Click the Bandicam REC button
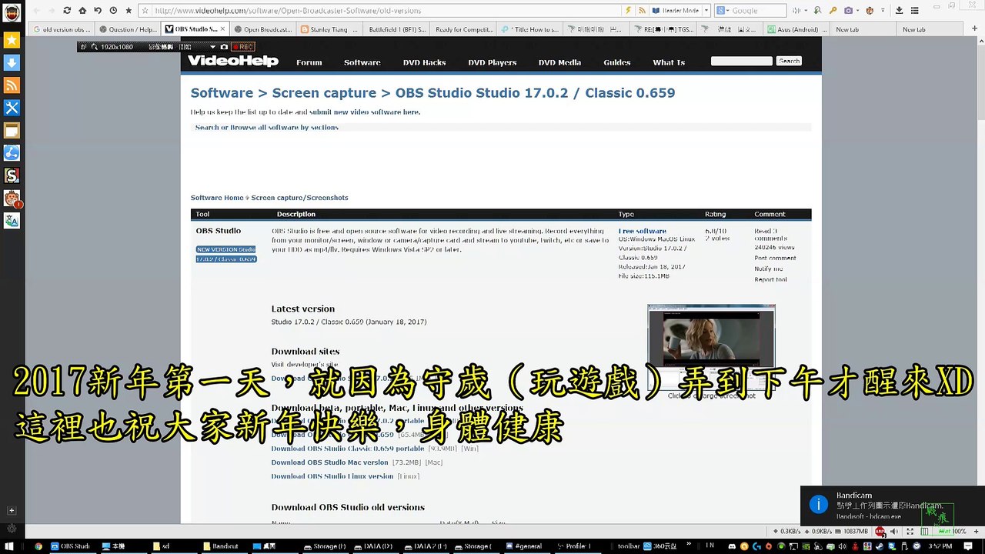 click(x=242, y=47)
